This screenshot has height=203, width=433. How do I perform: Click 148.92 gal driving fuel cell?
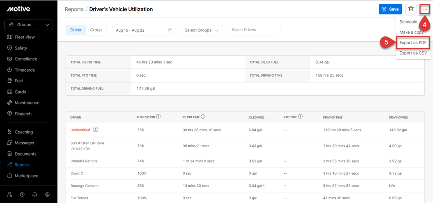[x=398, y=130]
